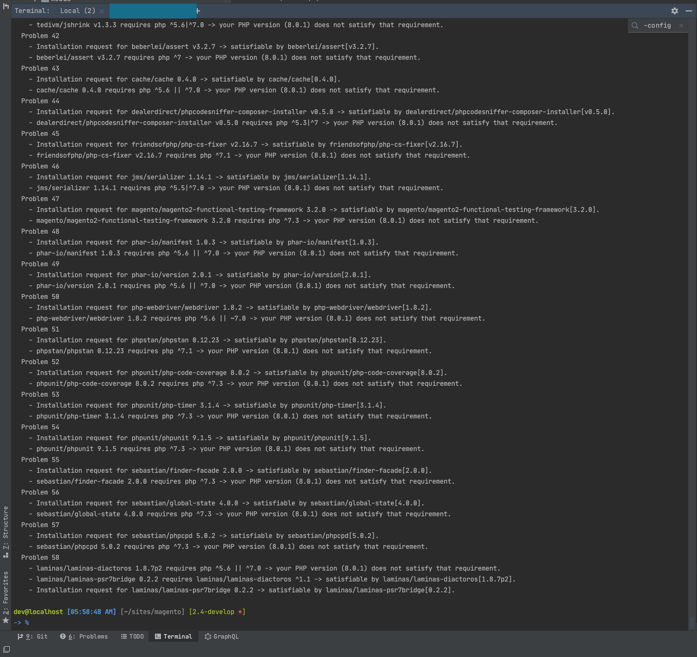
Task: Click the 'Problem 47' heading
Action: tap(40, 199)
